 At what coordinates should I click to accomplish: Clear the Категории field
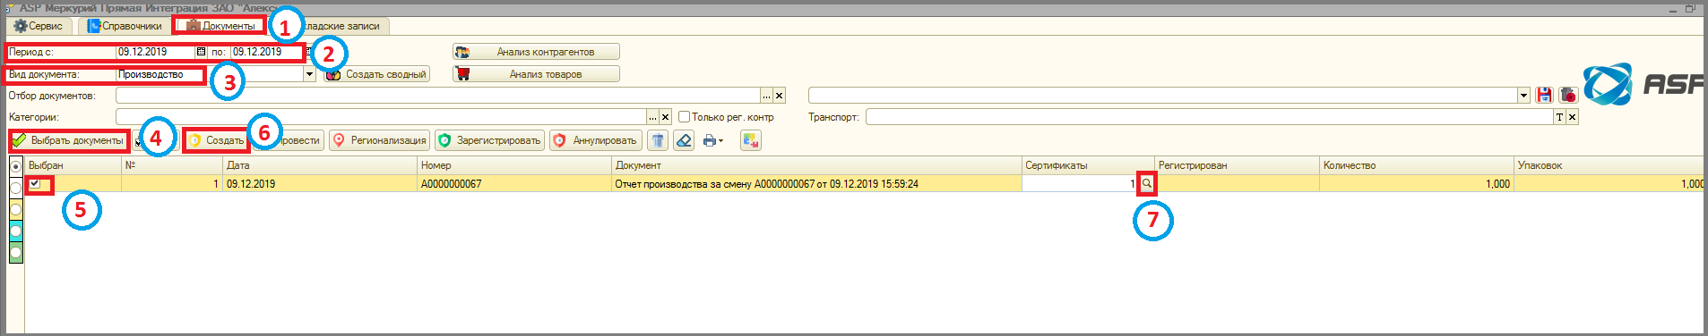[x=665, y=117]
